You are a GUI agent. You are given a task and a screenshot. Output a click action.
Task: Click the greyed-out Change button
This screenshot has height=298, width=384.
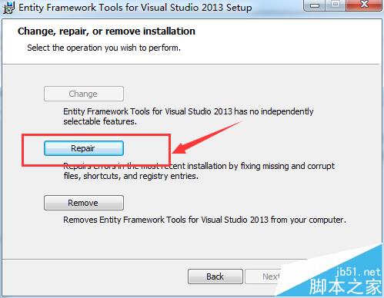[84, 94]
